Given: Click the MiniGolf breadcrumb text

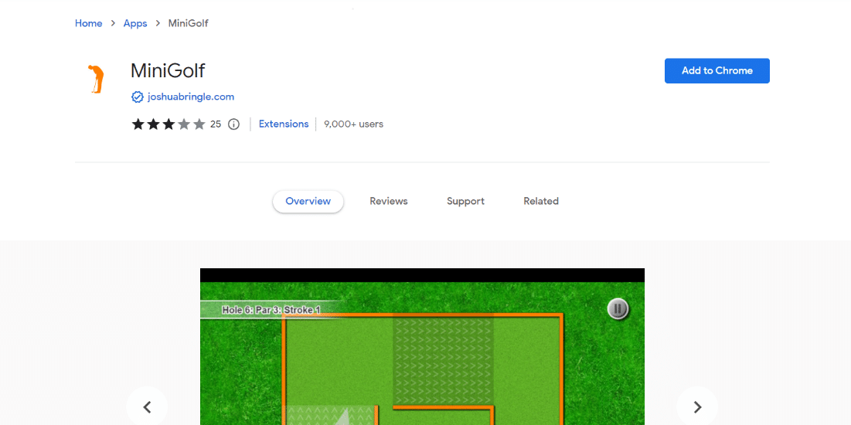Looking at the screenshot, I should click(x=189, y=23).
